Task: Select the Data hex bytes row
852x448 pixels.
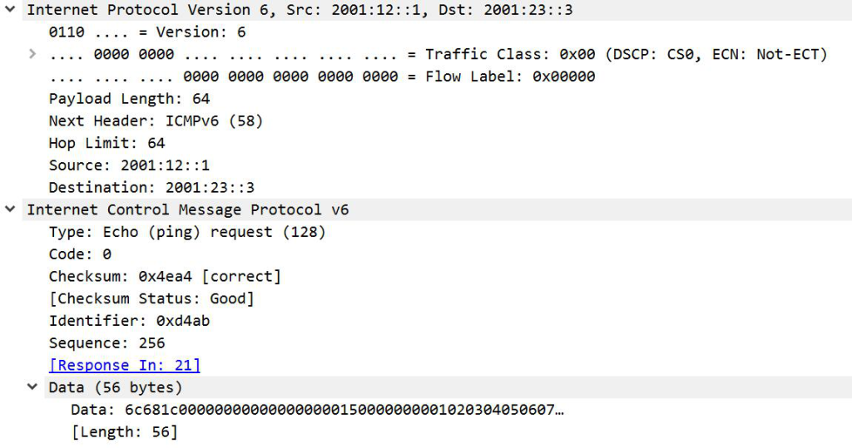Action: pos(317,410)
